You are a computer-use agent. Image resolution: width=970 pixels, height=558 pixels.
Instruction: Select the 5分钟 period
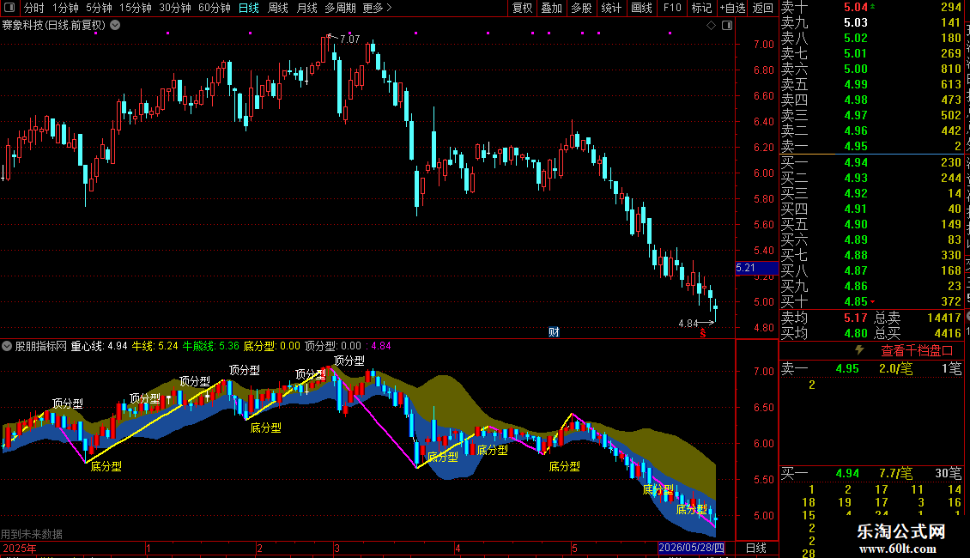click(x=99, y=8)
